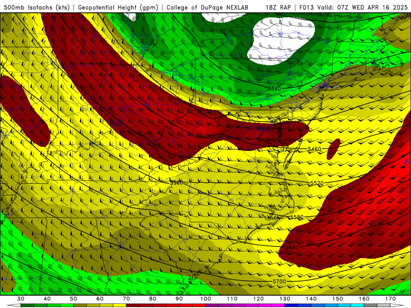Click the "500mb Isotachs (kts)" title text
This screenshot has height=308, width=411.
pos(36,7)
